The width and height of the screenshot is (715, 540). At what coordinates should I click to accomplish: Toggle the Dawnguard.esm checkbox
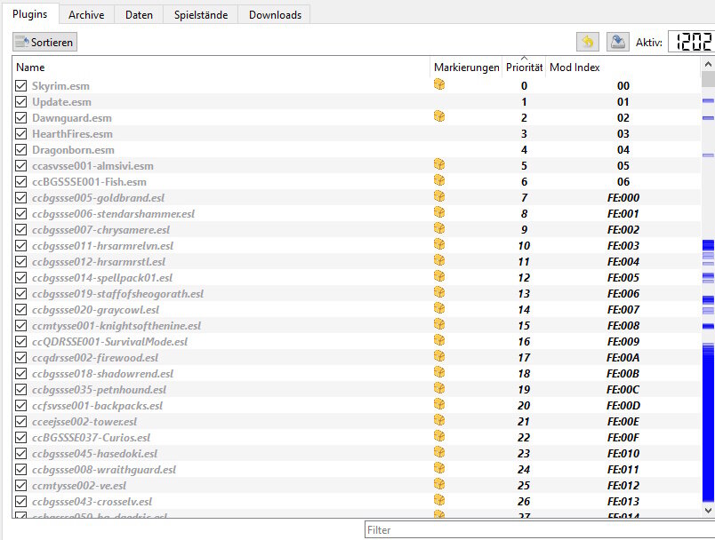click(21, 117)
